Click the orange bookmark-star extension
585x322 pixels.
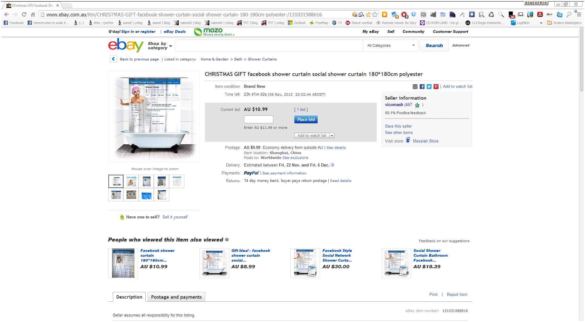click(384, 14)
